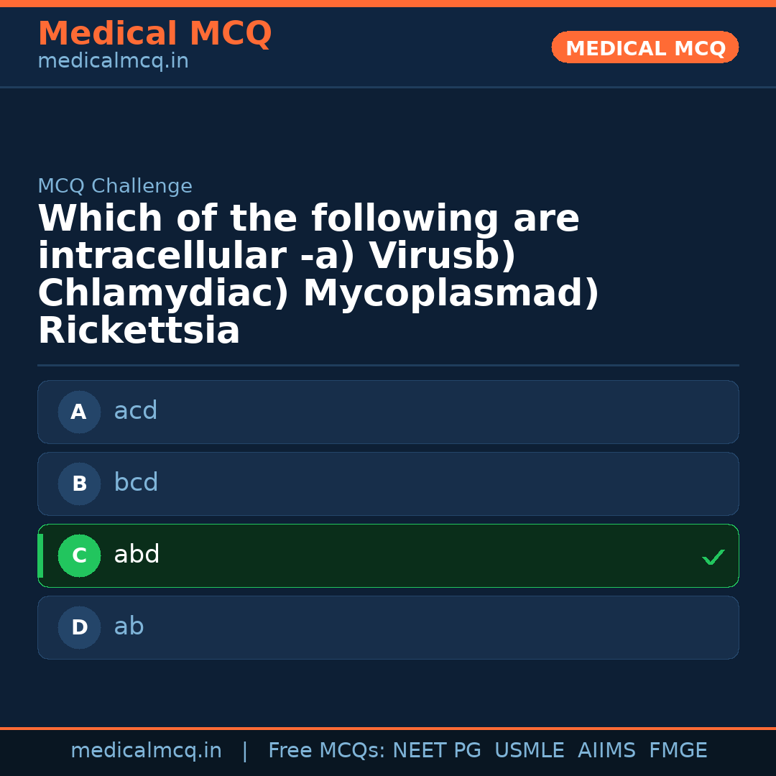Select answer option 'acd'
Screen dimensions: 776x776
(x=388, y=412)
